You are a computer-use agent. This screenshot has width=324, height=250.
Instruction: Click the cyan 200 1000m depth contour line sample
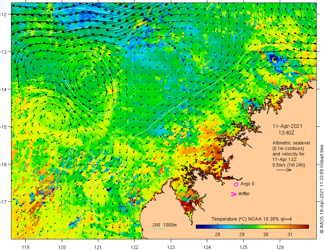(x=158, y=229)
